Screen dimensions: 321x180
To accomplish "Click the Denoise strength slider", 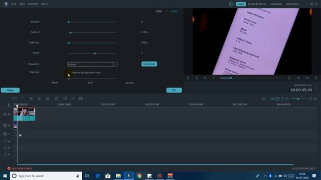I will click(x=92, y=78).
